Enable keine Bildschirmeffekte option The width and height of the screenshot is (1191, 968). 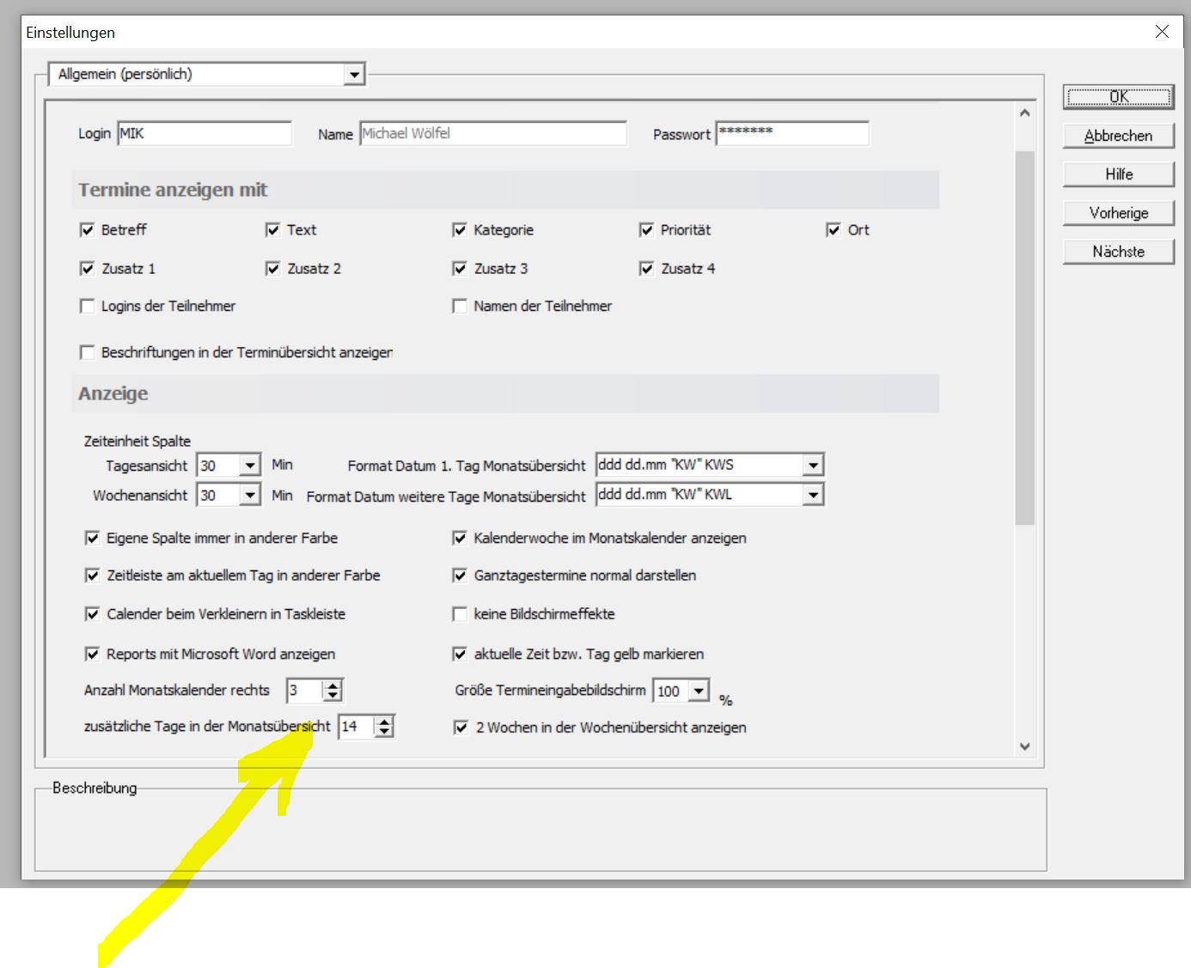[460, 614]
